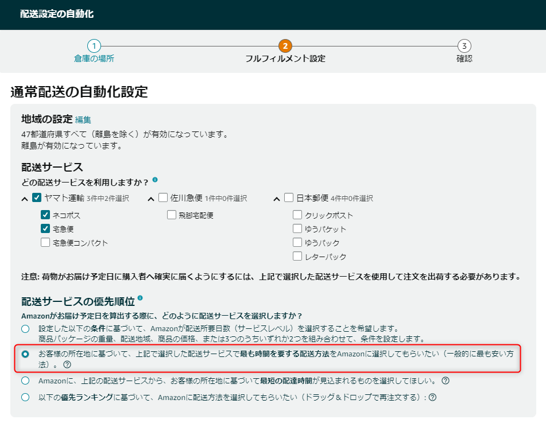Click 編集 link for 地域の設定
The height and width of the screenshot is (423, 546).
coord(83,120)
